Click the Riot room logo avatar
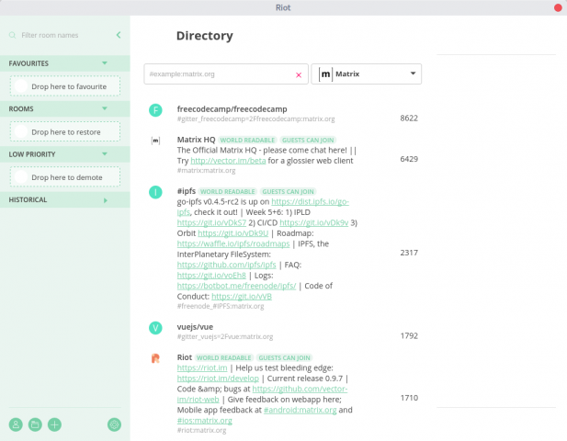Viewport: 567px width, 441px height. click(x=155, y=358)
